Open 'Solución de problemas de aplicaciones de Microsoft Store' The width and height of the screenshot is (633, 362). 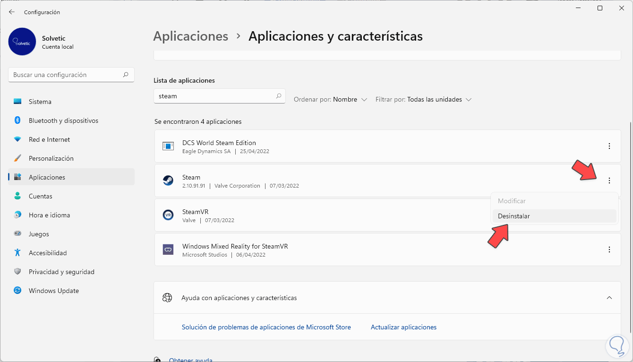[x=266, y=327]
